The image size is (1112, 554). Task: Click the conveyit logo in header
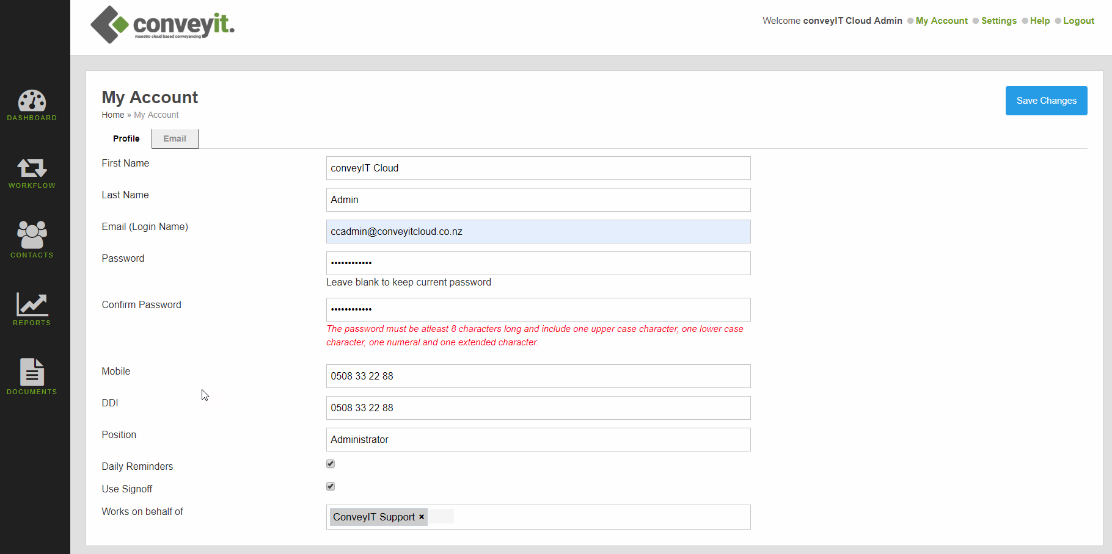pyautogui.click(x=163, y=25)
